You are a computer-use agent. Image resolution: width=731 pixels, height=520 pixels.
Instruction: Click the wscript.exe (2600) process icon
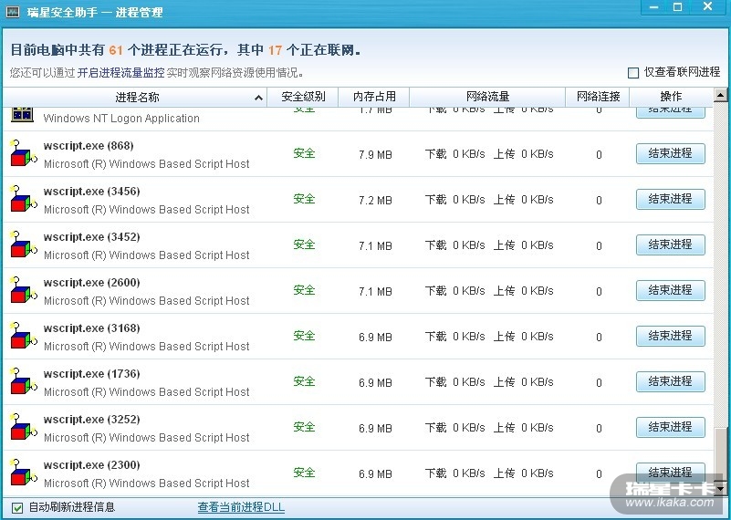pos(24,290)
